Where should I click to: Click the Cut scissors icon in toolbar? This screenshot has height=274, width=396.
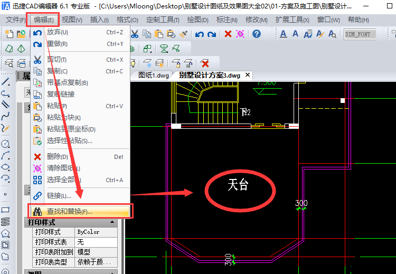tap(135, 34)
